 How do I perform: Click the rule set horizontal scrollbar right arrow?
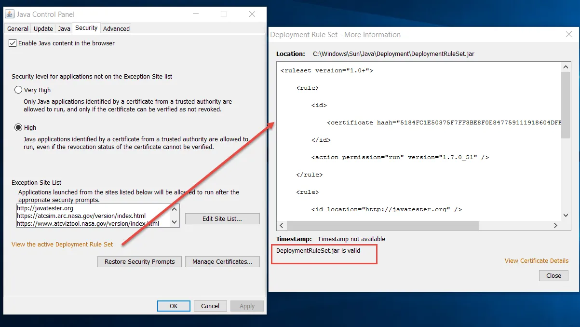(x=555, y=225)
